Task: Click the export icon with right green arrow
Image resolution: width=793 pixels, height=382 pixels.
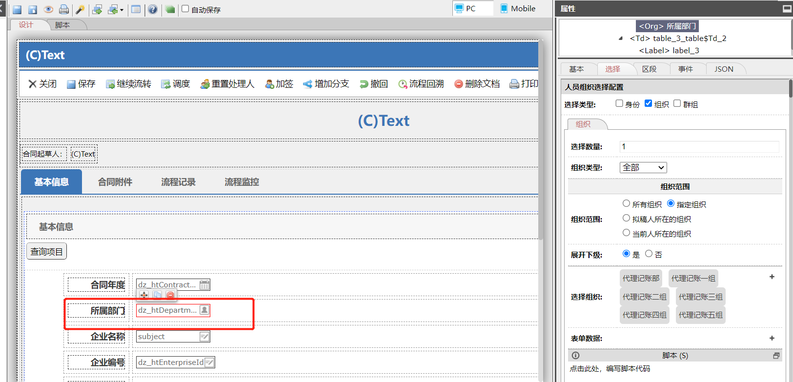Action: (97, 9)
